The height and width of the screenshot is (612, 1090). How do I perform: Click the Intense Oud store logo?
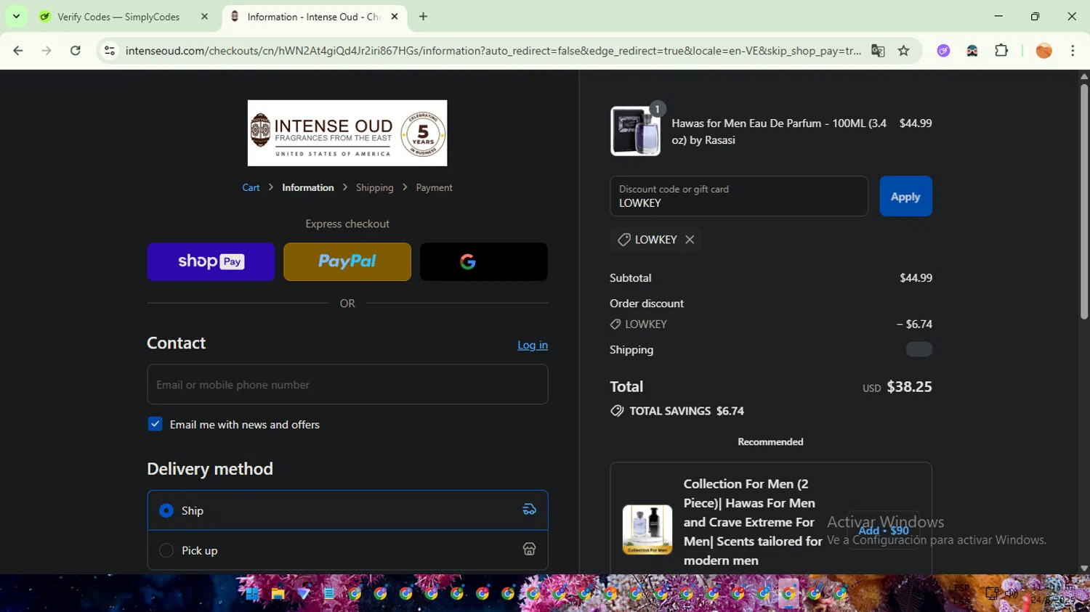(x=347, y=133)
